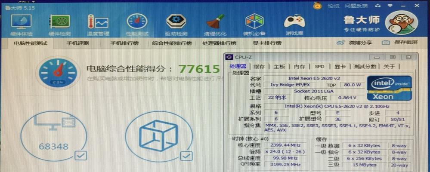Close the CPU-Z window
This screenshot has height=172, width=430.
[x=408, y=57]
